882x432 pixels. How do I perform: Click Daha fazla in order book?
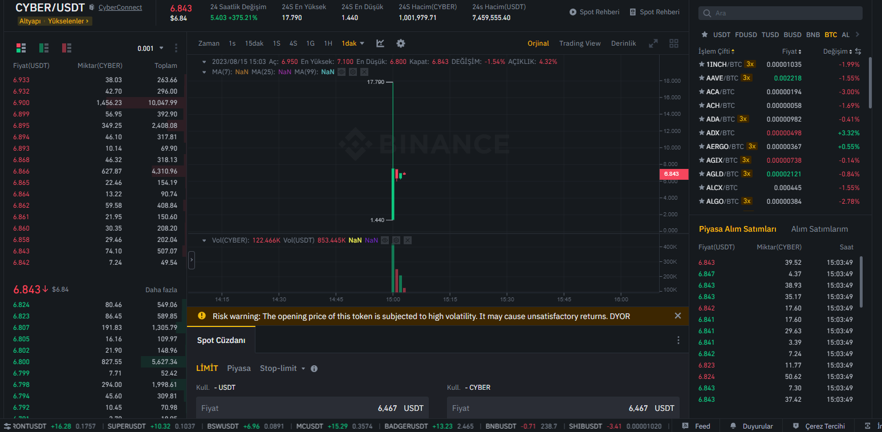(x=161, y=290)
